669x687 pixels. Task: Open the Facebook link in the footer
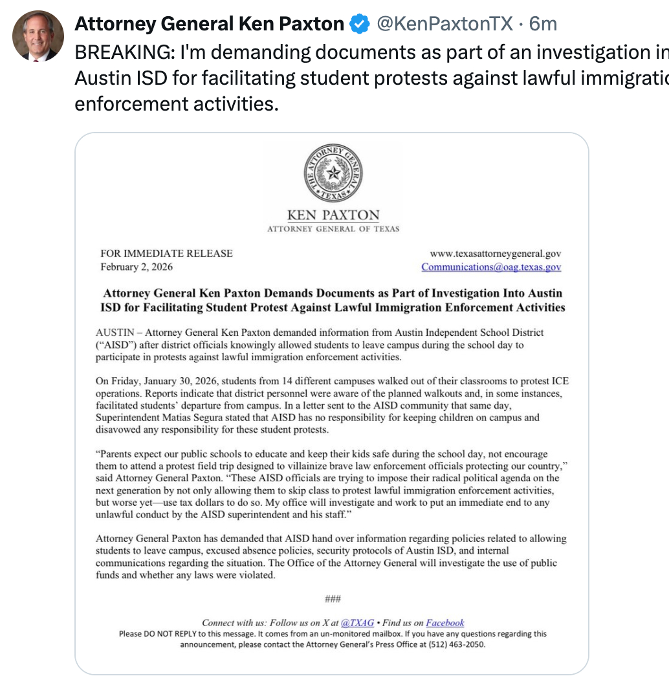pyautogui.click(x=444, y=623)
